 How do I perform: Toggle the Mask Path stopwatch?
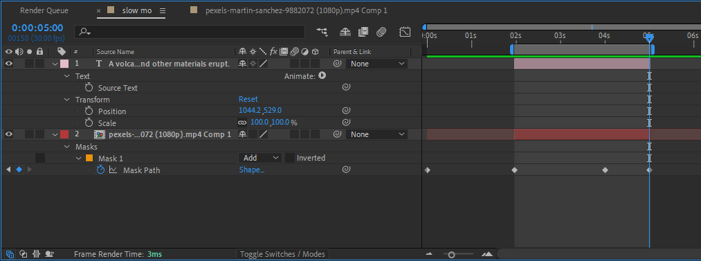tap(100, 170)
